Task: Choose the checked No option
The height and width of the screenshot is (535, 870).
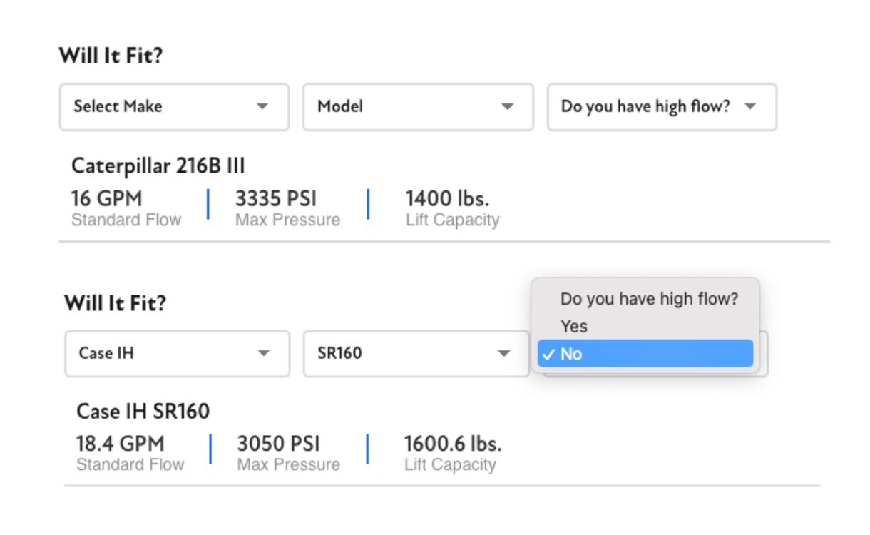Action: (x=645, y=353)
